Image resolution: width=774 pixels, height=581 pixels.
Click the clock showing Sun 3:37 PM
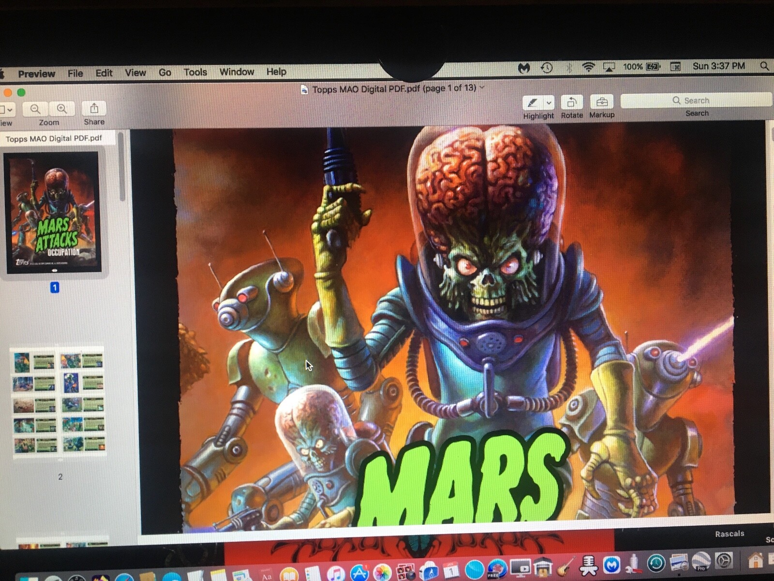[719, 66]
